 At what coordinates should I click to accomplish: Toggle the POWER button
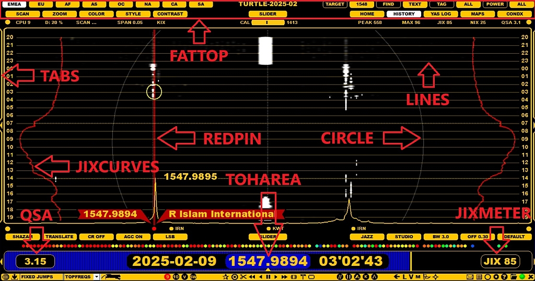(495, 4)
